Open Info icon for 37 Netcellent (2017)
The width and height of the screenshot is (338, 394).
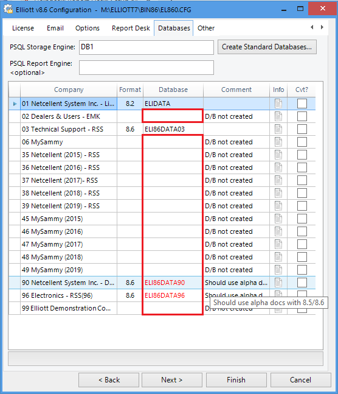click(278, 180)
